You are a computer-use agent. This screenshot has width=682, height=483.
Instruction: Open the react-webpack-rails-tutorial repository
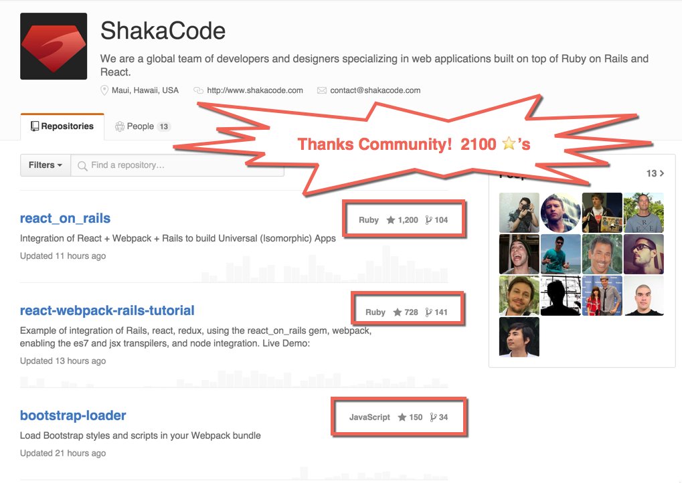coord(107,310)
